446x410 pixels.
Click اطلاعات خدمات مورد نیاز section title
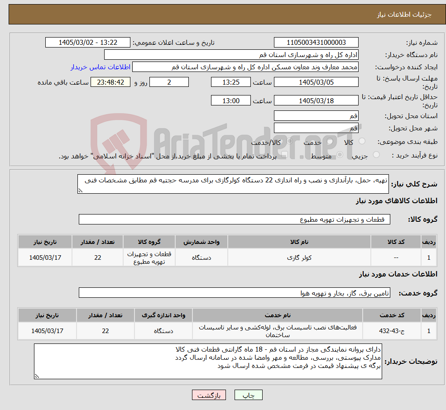398,274
